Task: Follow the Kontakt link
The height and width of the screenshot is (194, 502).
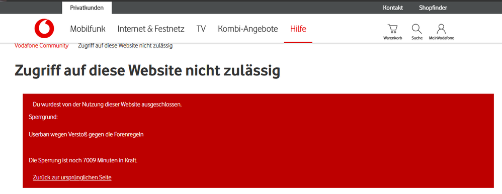Action: pos(393,8)
